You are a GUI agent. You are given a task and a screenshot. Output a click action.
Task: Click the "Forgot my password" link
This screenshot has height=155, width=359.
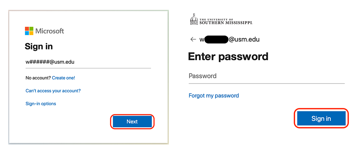click(x=214, y=95)
